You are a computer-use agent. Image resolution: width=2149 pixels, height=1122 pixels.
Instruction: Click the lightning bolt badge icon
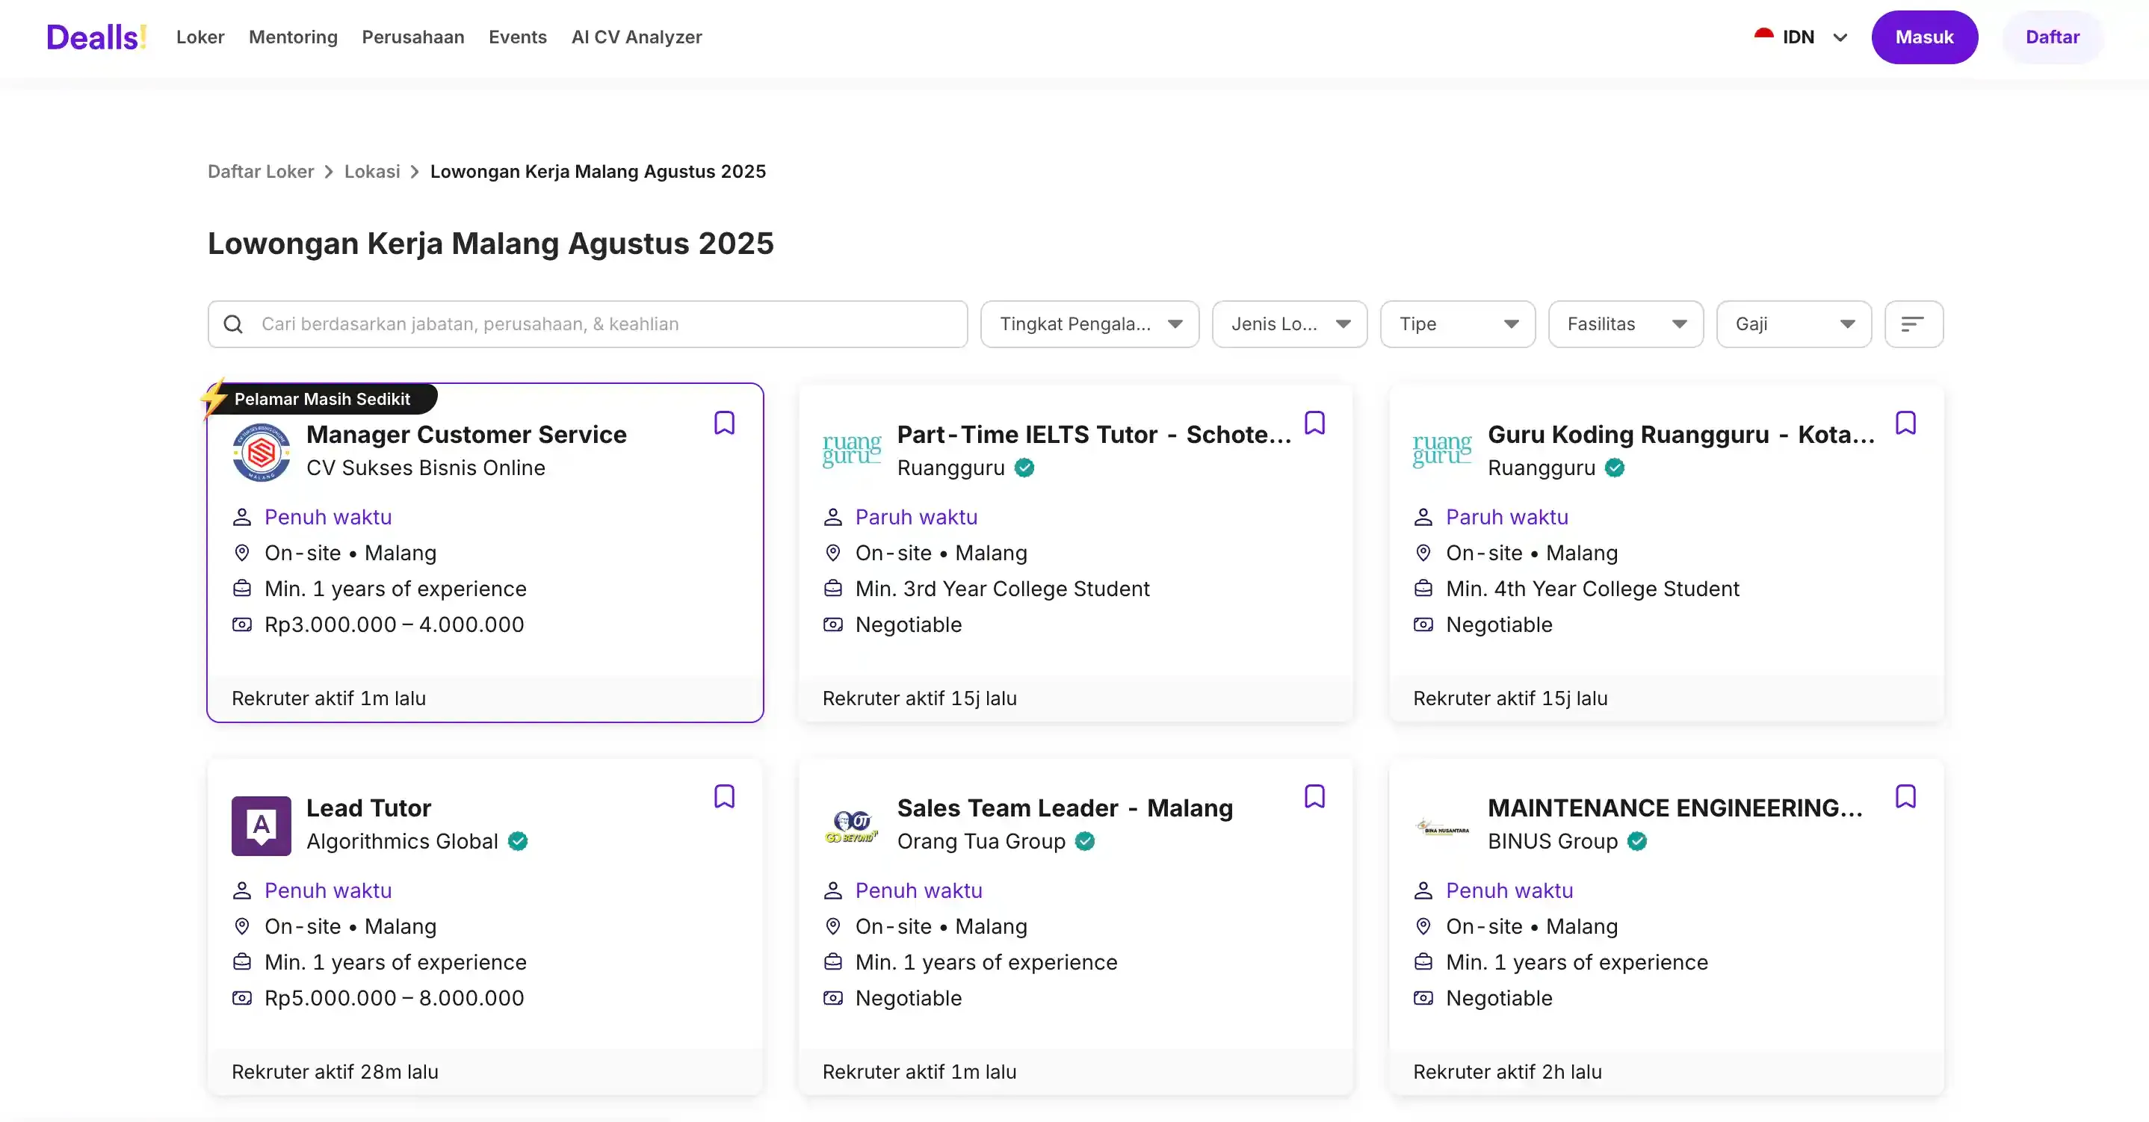(214, 398)
